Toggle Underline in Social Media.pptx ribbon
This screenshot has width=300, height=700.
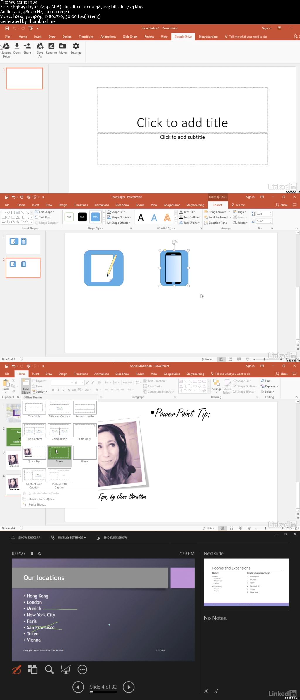click(x=64, y=390)
